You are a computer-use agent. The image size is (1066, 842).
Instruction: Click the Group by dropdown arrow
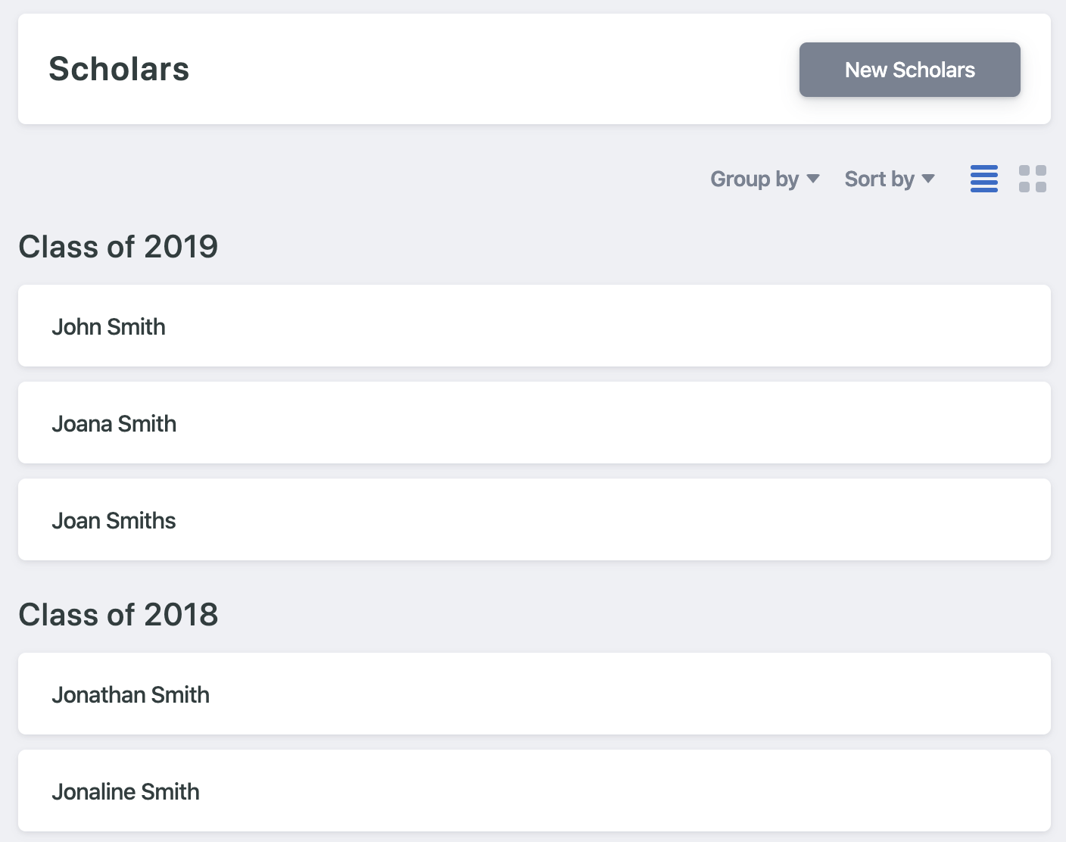tap(813, 179)
